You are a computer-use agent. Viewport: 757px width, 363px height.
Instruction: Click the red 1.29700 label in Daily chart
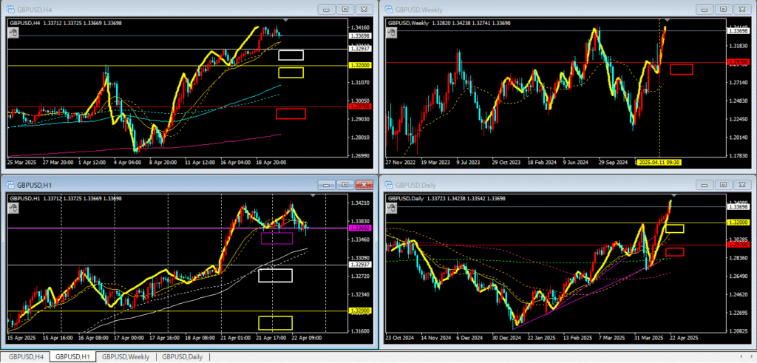(739, 245)
